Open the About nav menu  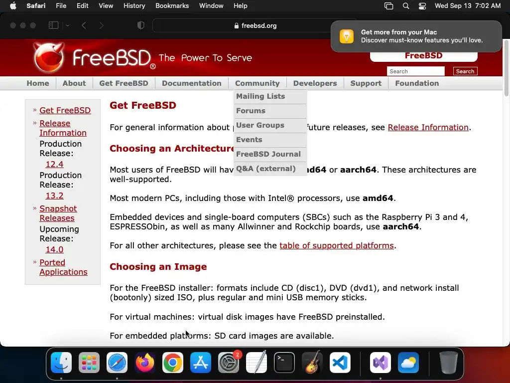[74, 83]
